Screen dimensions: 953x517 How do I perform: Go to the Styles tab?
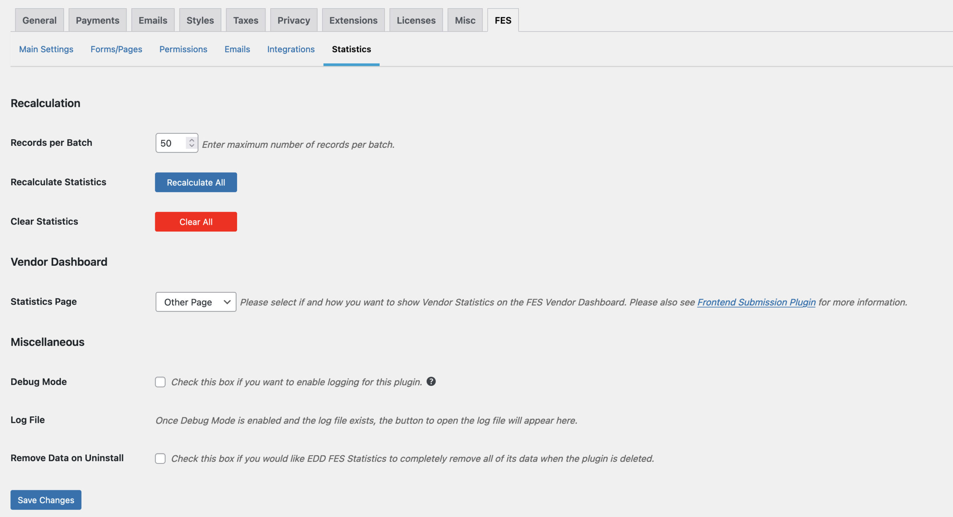[200, 20]
